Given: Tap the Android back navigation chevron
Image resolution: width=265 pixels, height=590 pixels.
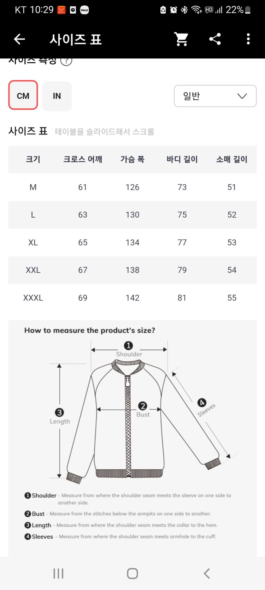Looking at the screenshot, I should point(207,573).
